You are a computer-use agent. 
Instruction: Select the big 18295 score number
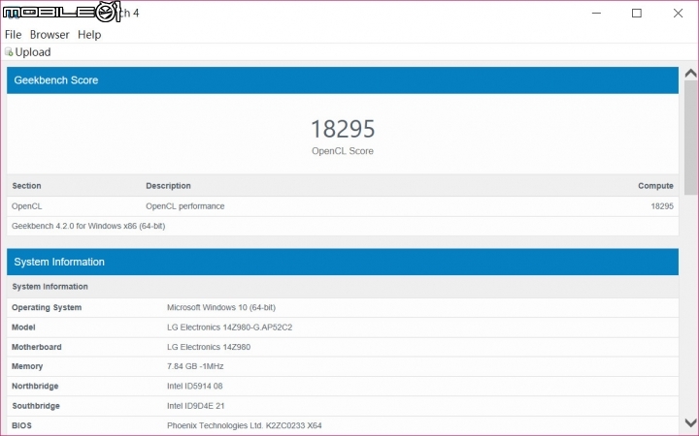click(x=343, y=129)
